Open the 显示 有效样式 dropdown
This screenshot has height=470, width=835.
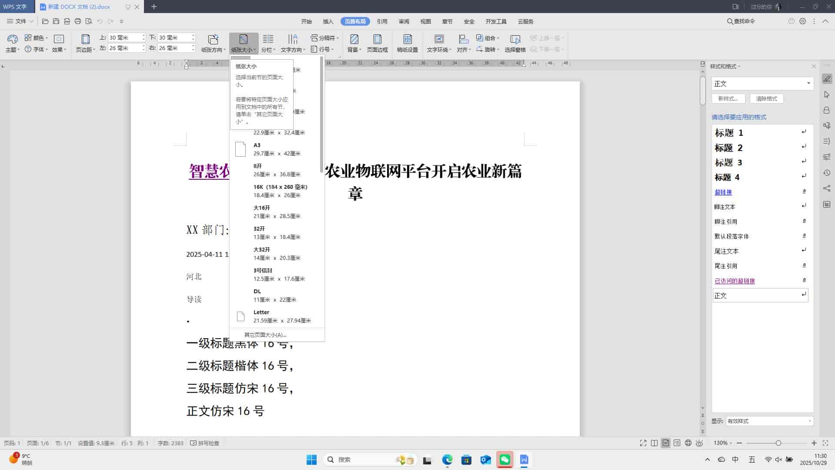[769, 421]
